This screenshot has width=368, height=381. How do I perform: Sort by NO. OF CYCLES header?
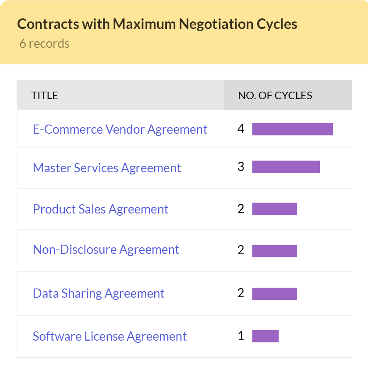(275, 95)
